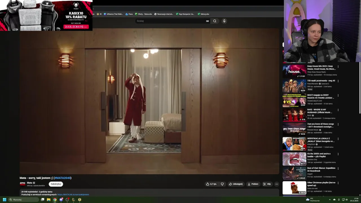Open options menu for Deep House Mix video

pos(338,67)
